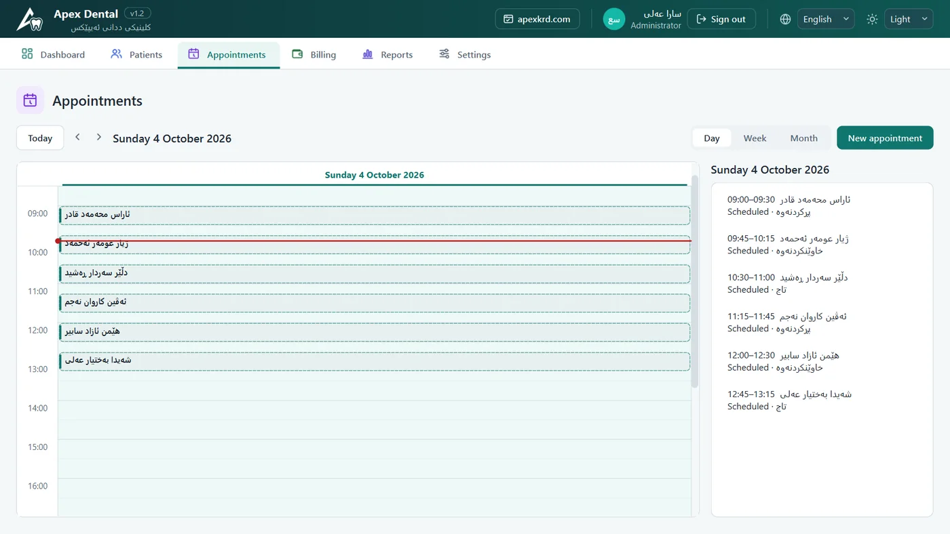The image size is (950, 534).
Task: Open the Reports tab
Action: click(x=387, y=55)
